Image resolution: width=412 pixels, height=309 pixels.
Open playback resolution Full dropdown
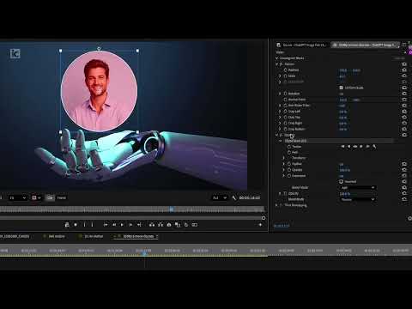coord(220,197)
